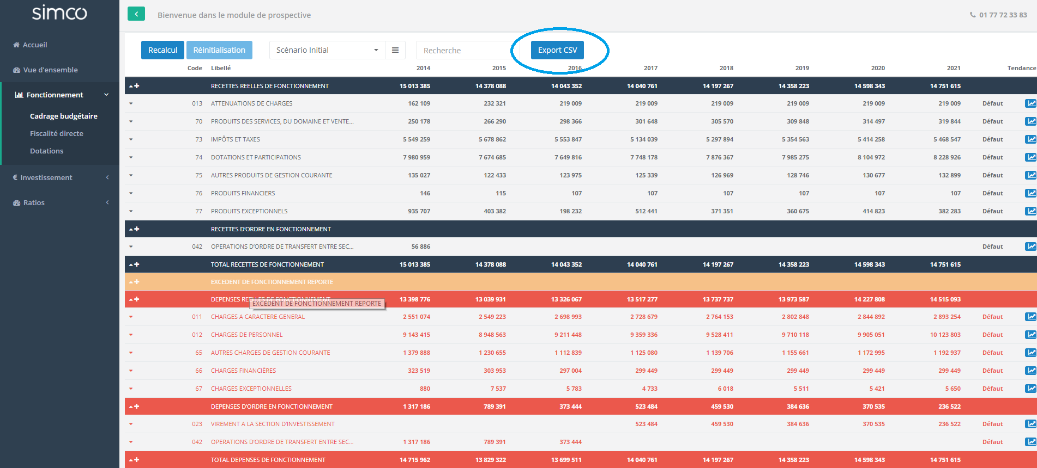Open the Scénario Initial dropdown

click(x=327, y=50)
